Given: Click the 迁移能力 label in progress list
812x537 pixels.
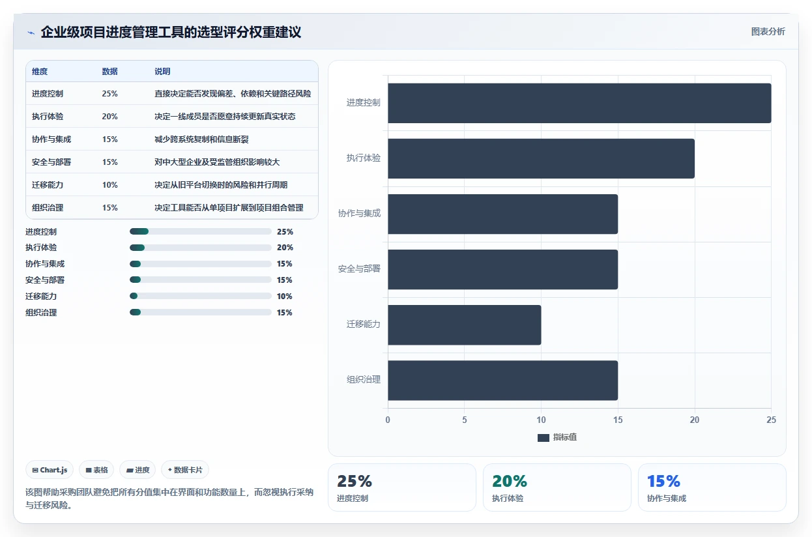Looking at the screenshot, I should click(41, 297).
